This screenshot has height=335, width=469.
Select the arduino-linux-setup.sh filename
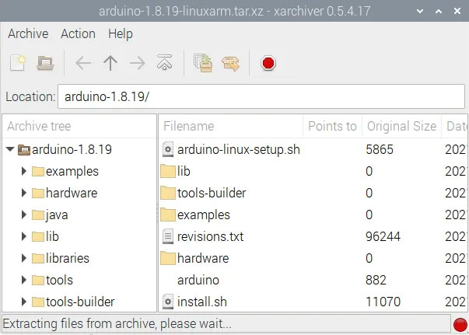coord(238,149)
